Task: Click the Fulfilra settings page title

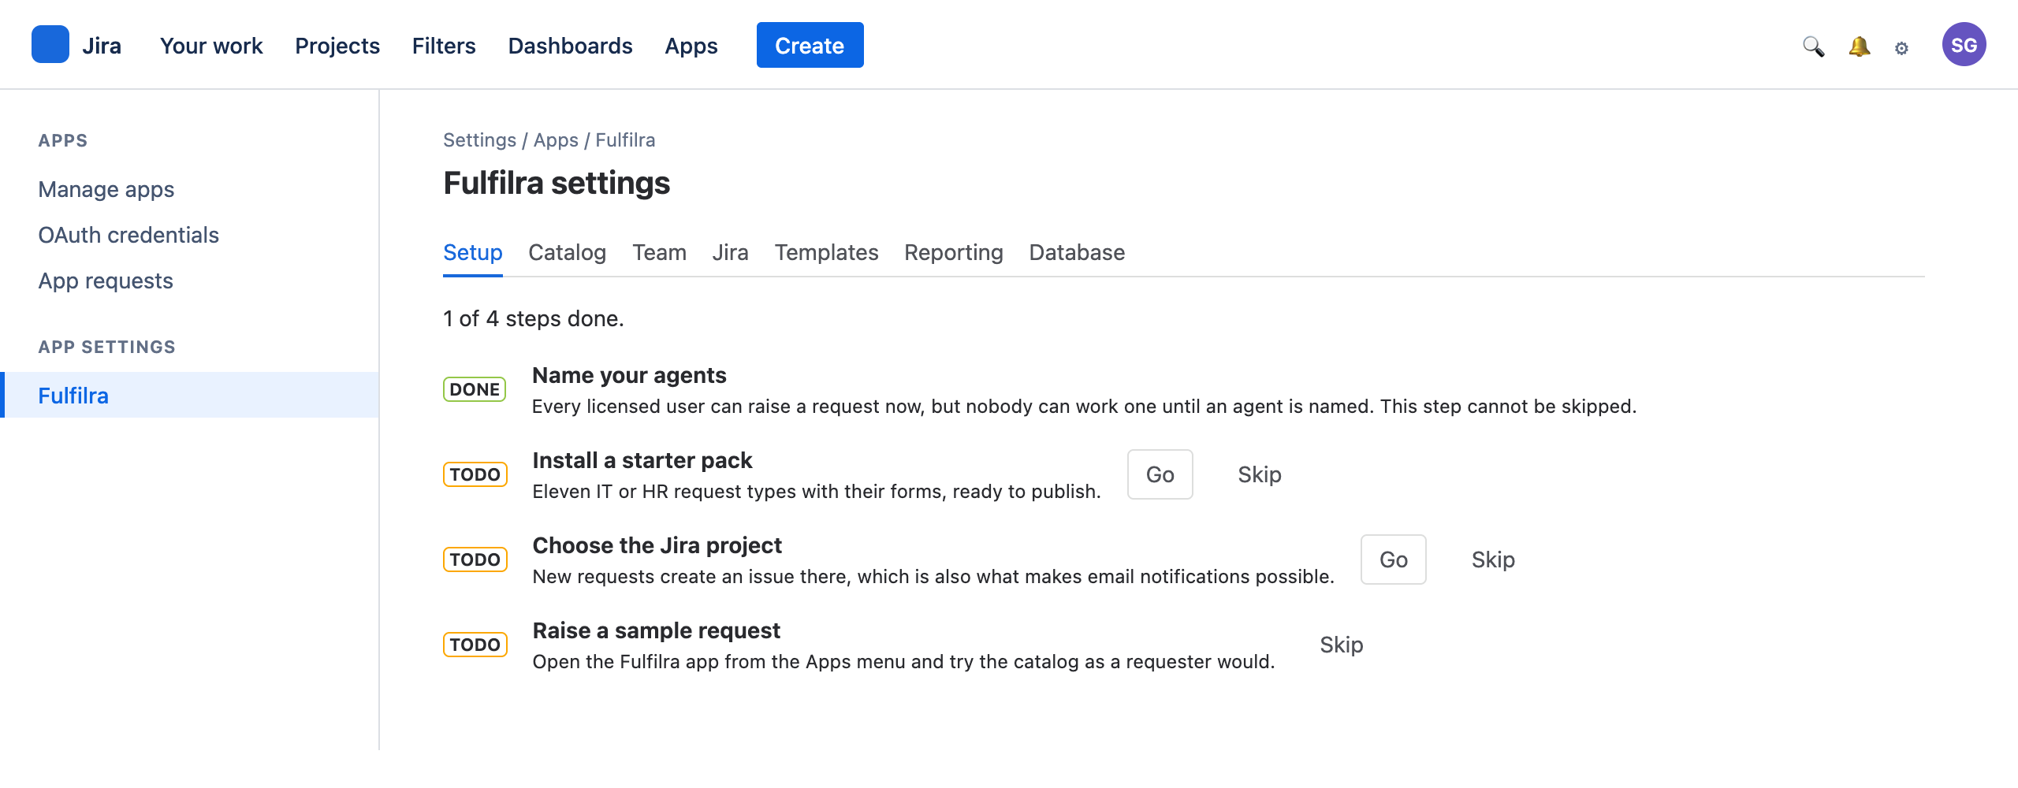Action: point(557,184)
